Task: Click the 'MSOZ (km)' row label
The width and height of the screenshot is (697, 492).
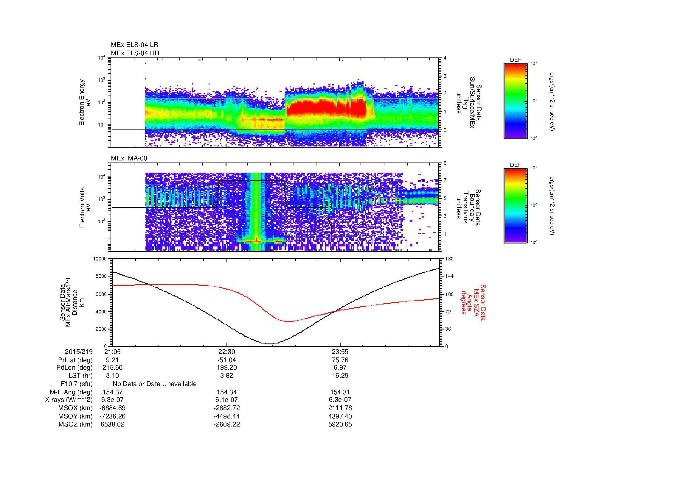Action: 76,424
